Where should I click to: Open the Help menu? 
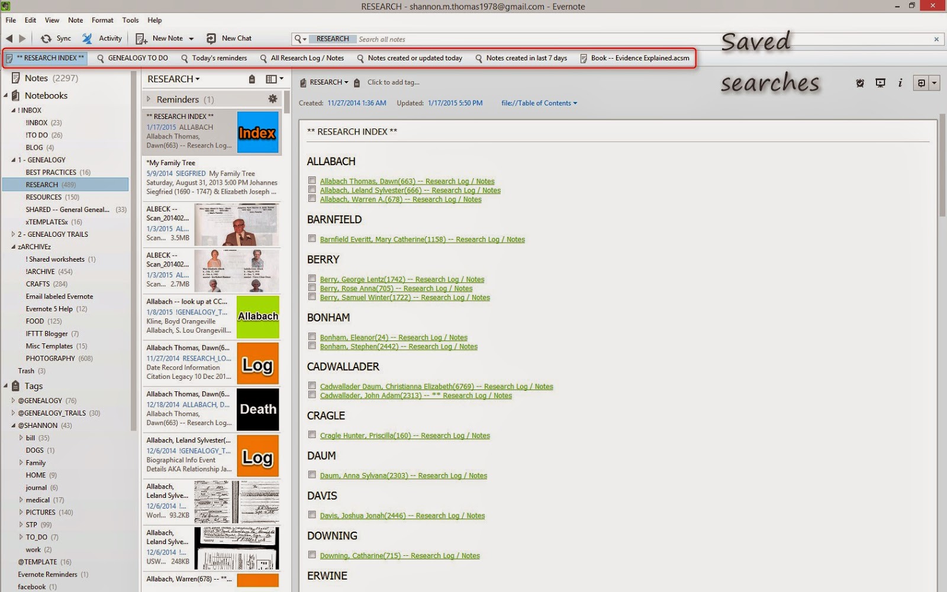pos(154,20)
